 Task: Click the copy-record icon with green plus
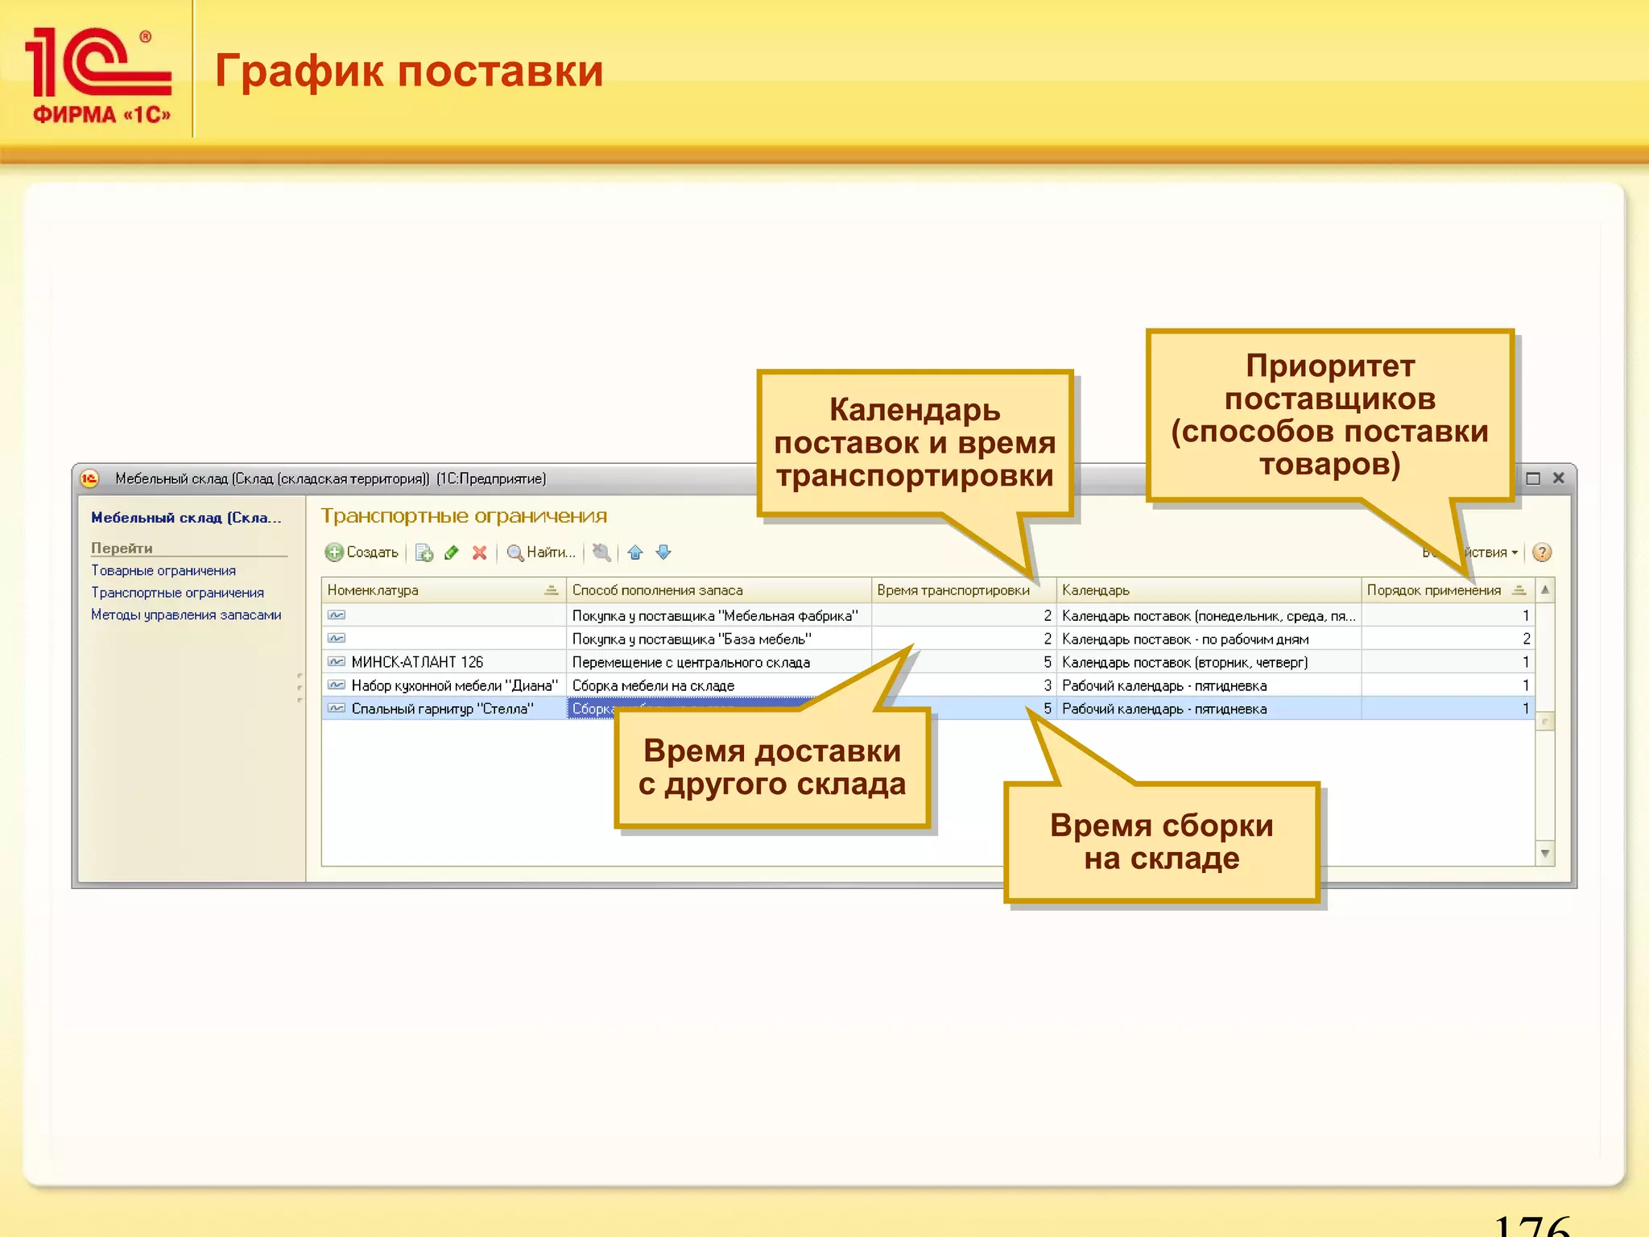(x=424, y=552)
